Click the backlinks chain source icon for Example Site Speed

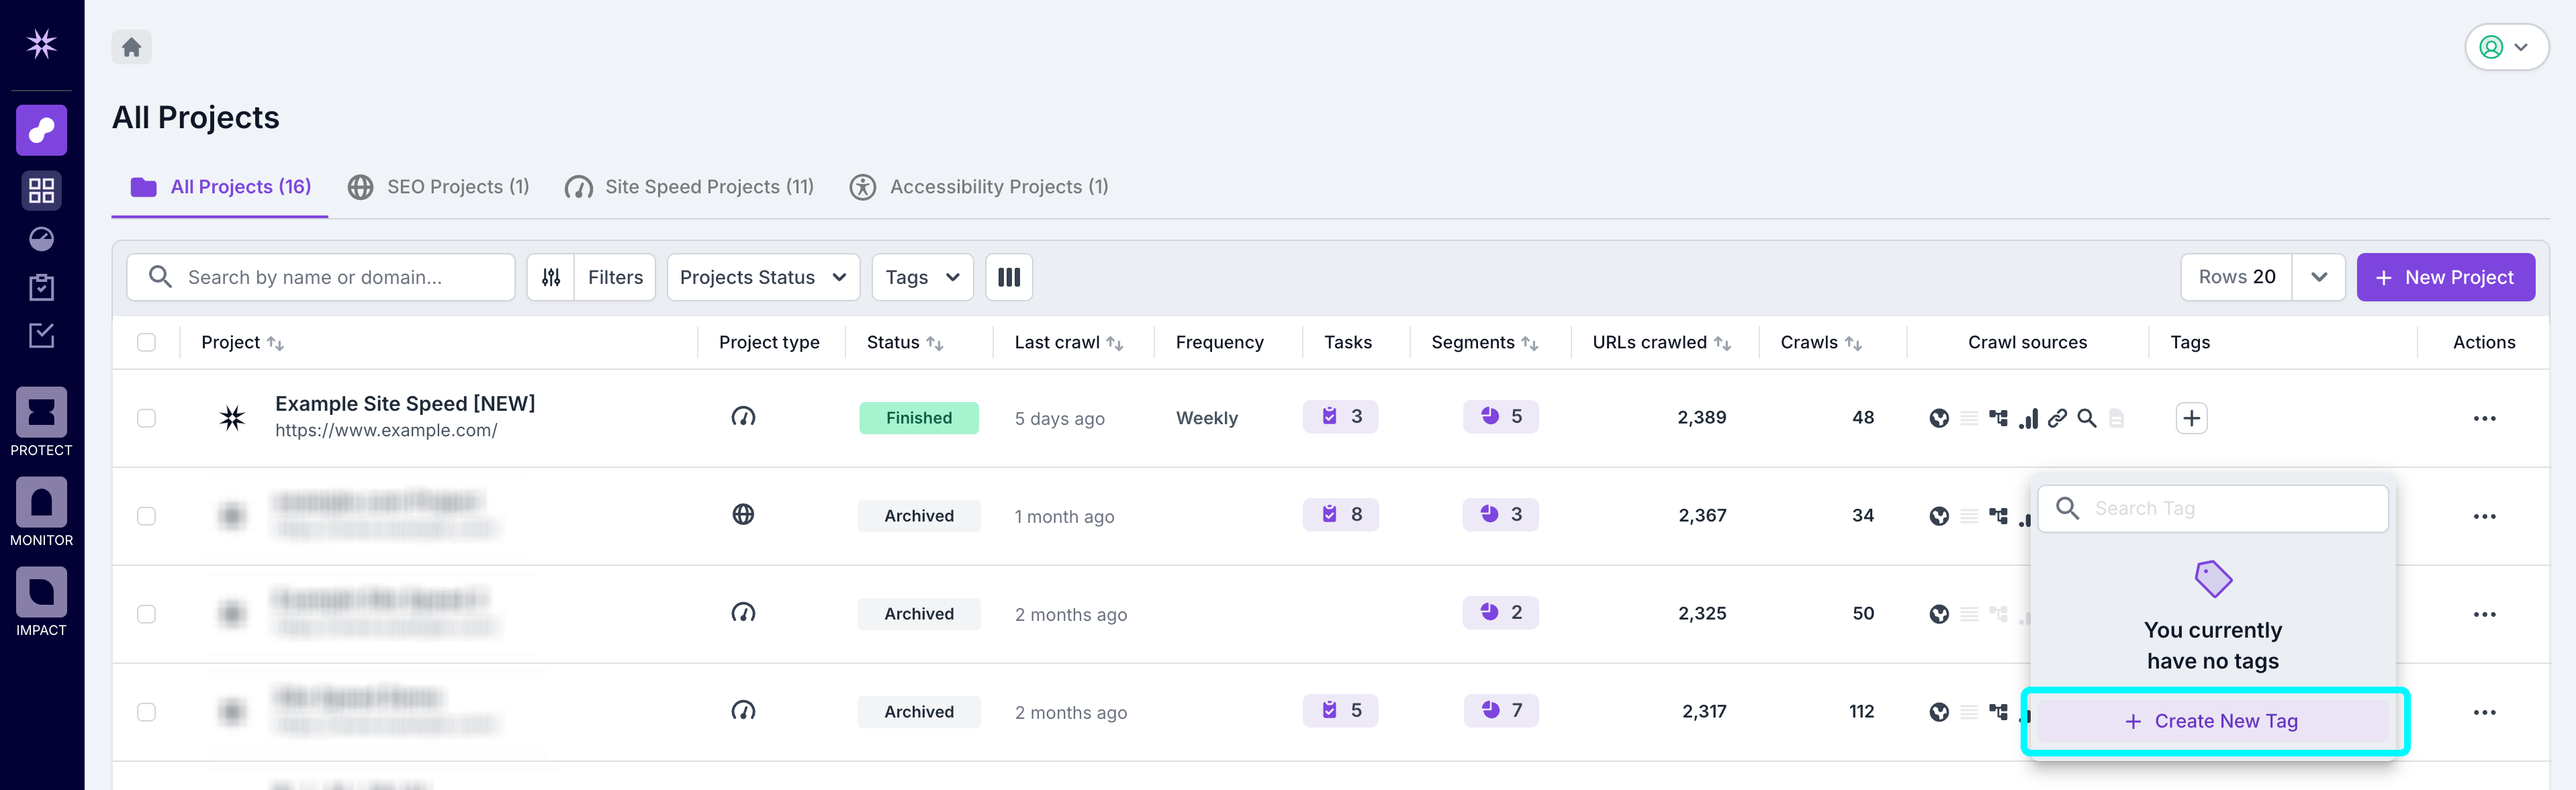(2057, 418)
